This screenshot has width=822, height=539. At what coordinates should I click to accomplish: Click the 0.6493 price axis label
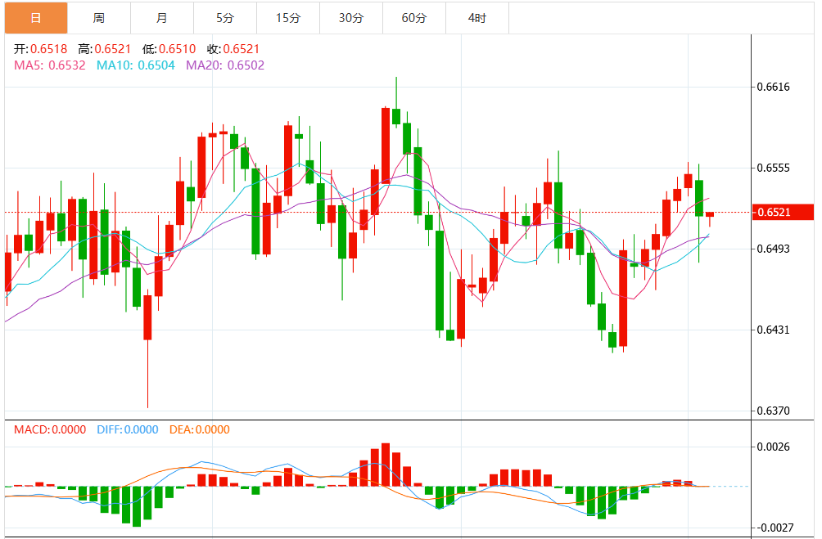point(773,249)
